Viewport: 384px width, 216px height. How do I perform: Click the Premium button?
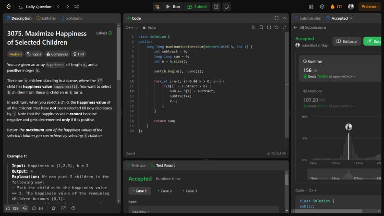pyautogui.click(x=369, y=7)
